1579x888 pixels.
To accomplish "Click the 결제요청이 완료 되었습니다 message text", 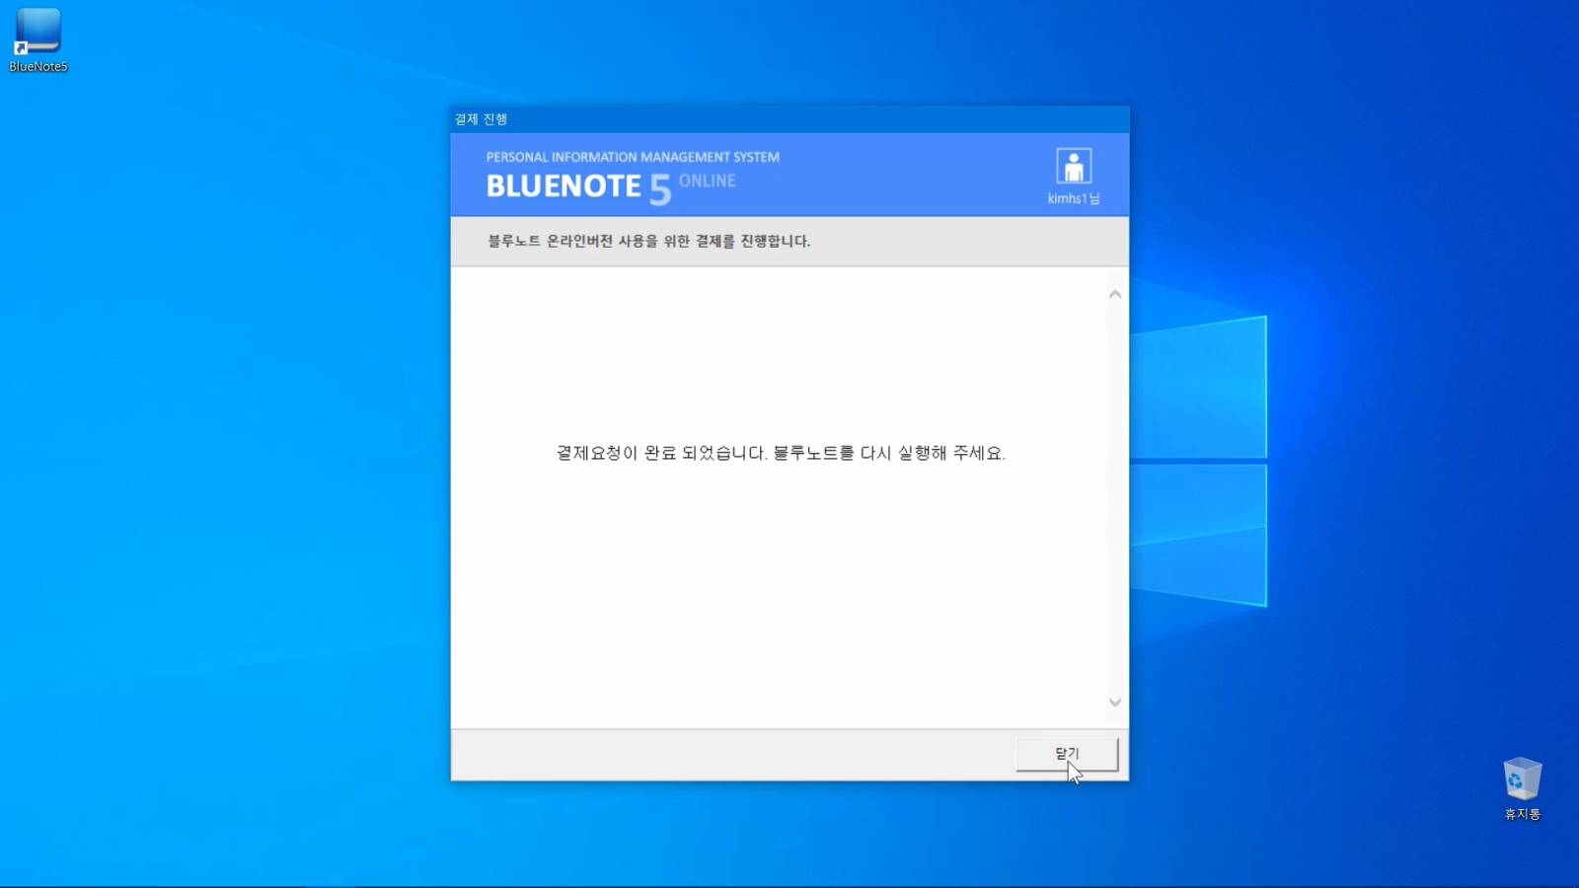I will [781, 453].
